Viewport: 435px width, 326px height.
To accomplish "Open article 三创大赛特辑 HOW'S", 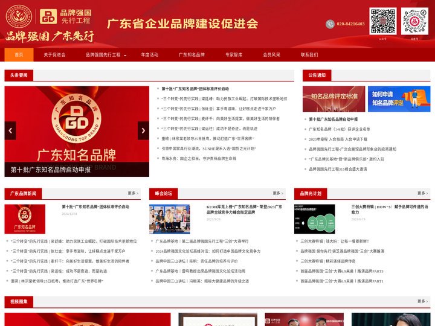I will [x=390, y=209].
